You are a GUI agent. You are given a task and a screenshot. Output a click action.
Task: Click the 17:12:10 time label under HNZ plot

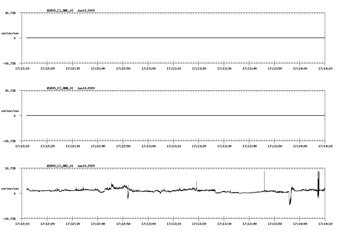tap(22, 224)
